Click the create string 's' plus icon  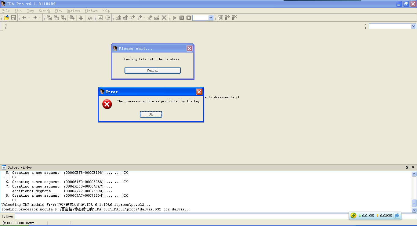click(x=139, y=18)
